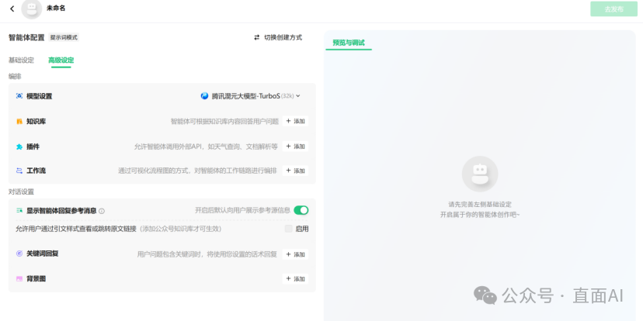The height and width of the screenshot is (321, 643).
Task: Open the unnamed agent avatar
Action: point(32,9)
